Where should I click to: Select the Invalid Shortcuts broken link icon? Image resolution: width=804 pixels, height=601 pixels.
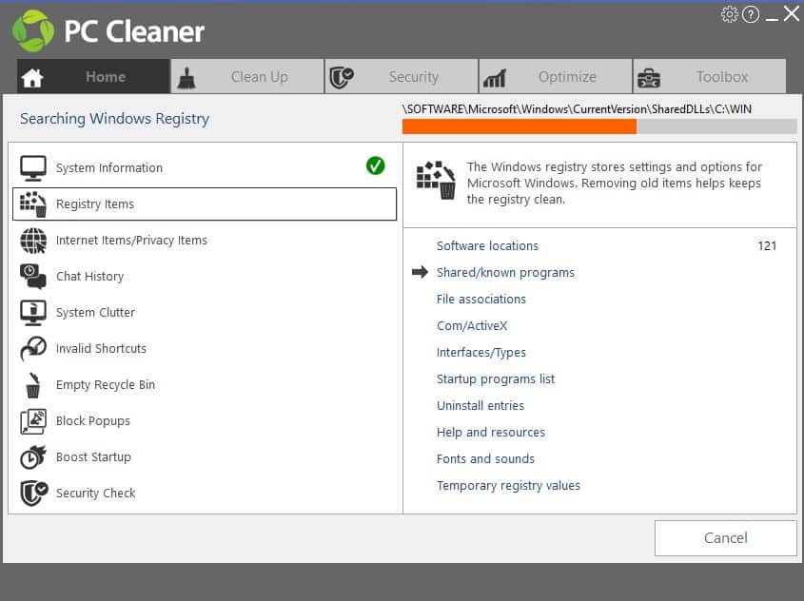click(x=32, y=348)
